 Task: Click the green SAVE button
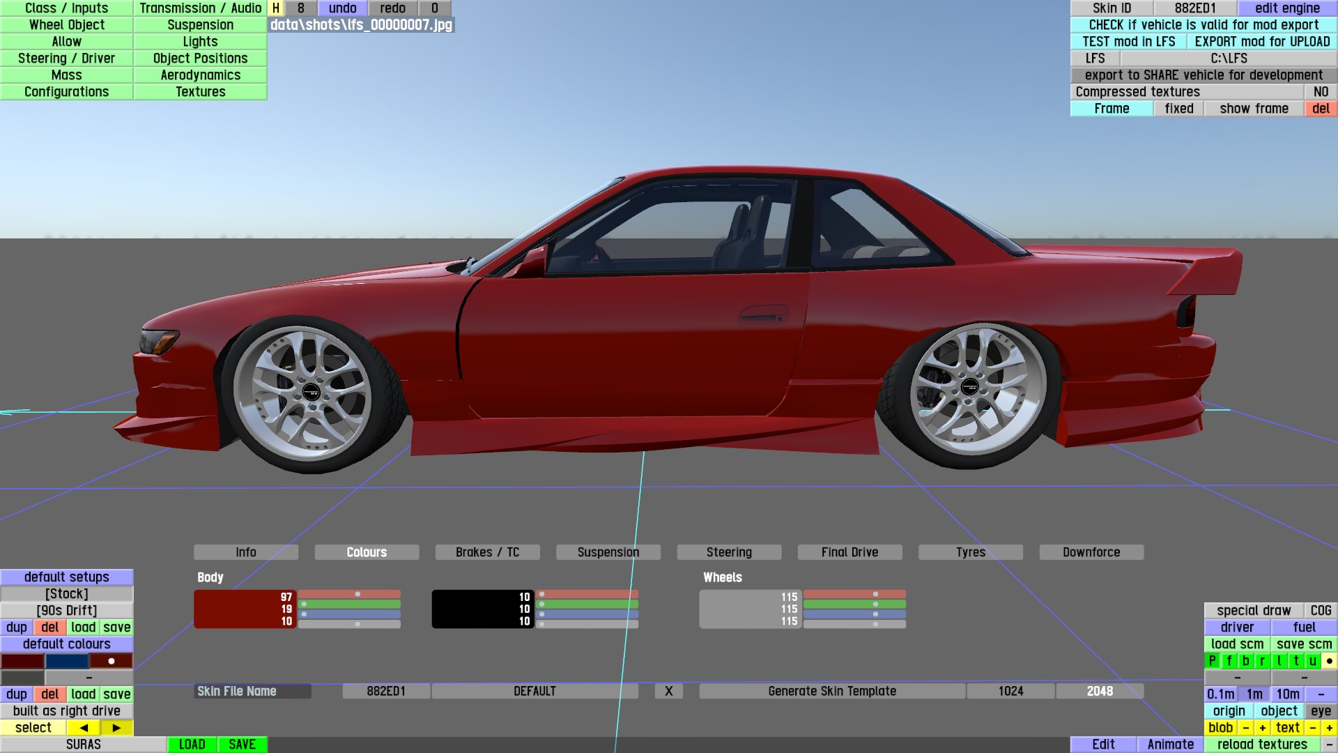(242, 744)
